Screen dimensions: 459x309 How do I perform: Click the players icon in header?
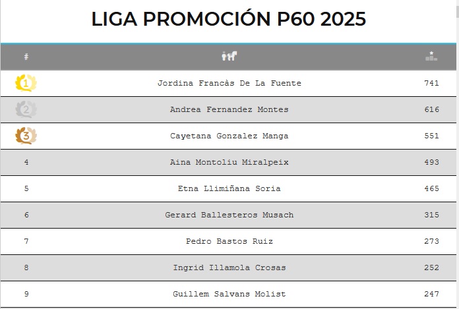(229, 57)
